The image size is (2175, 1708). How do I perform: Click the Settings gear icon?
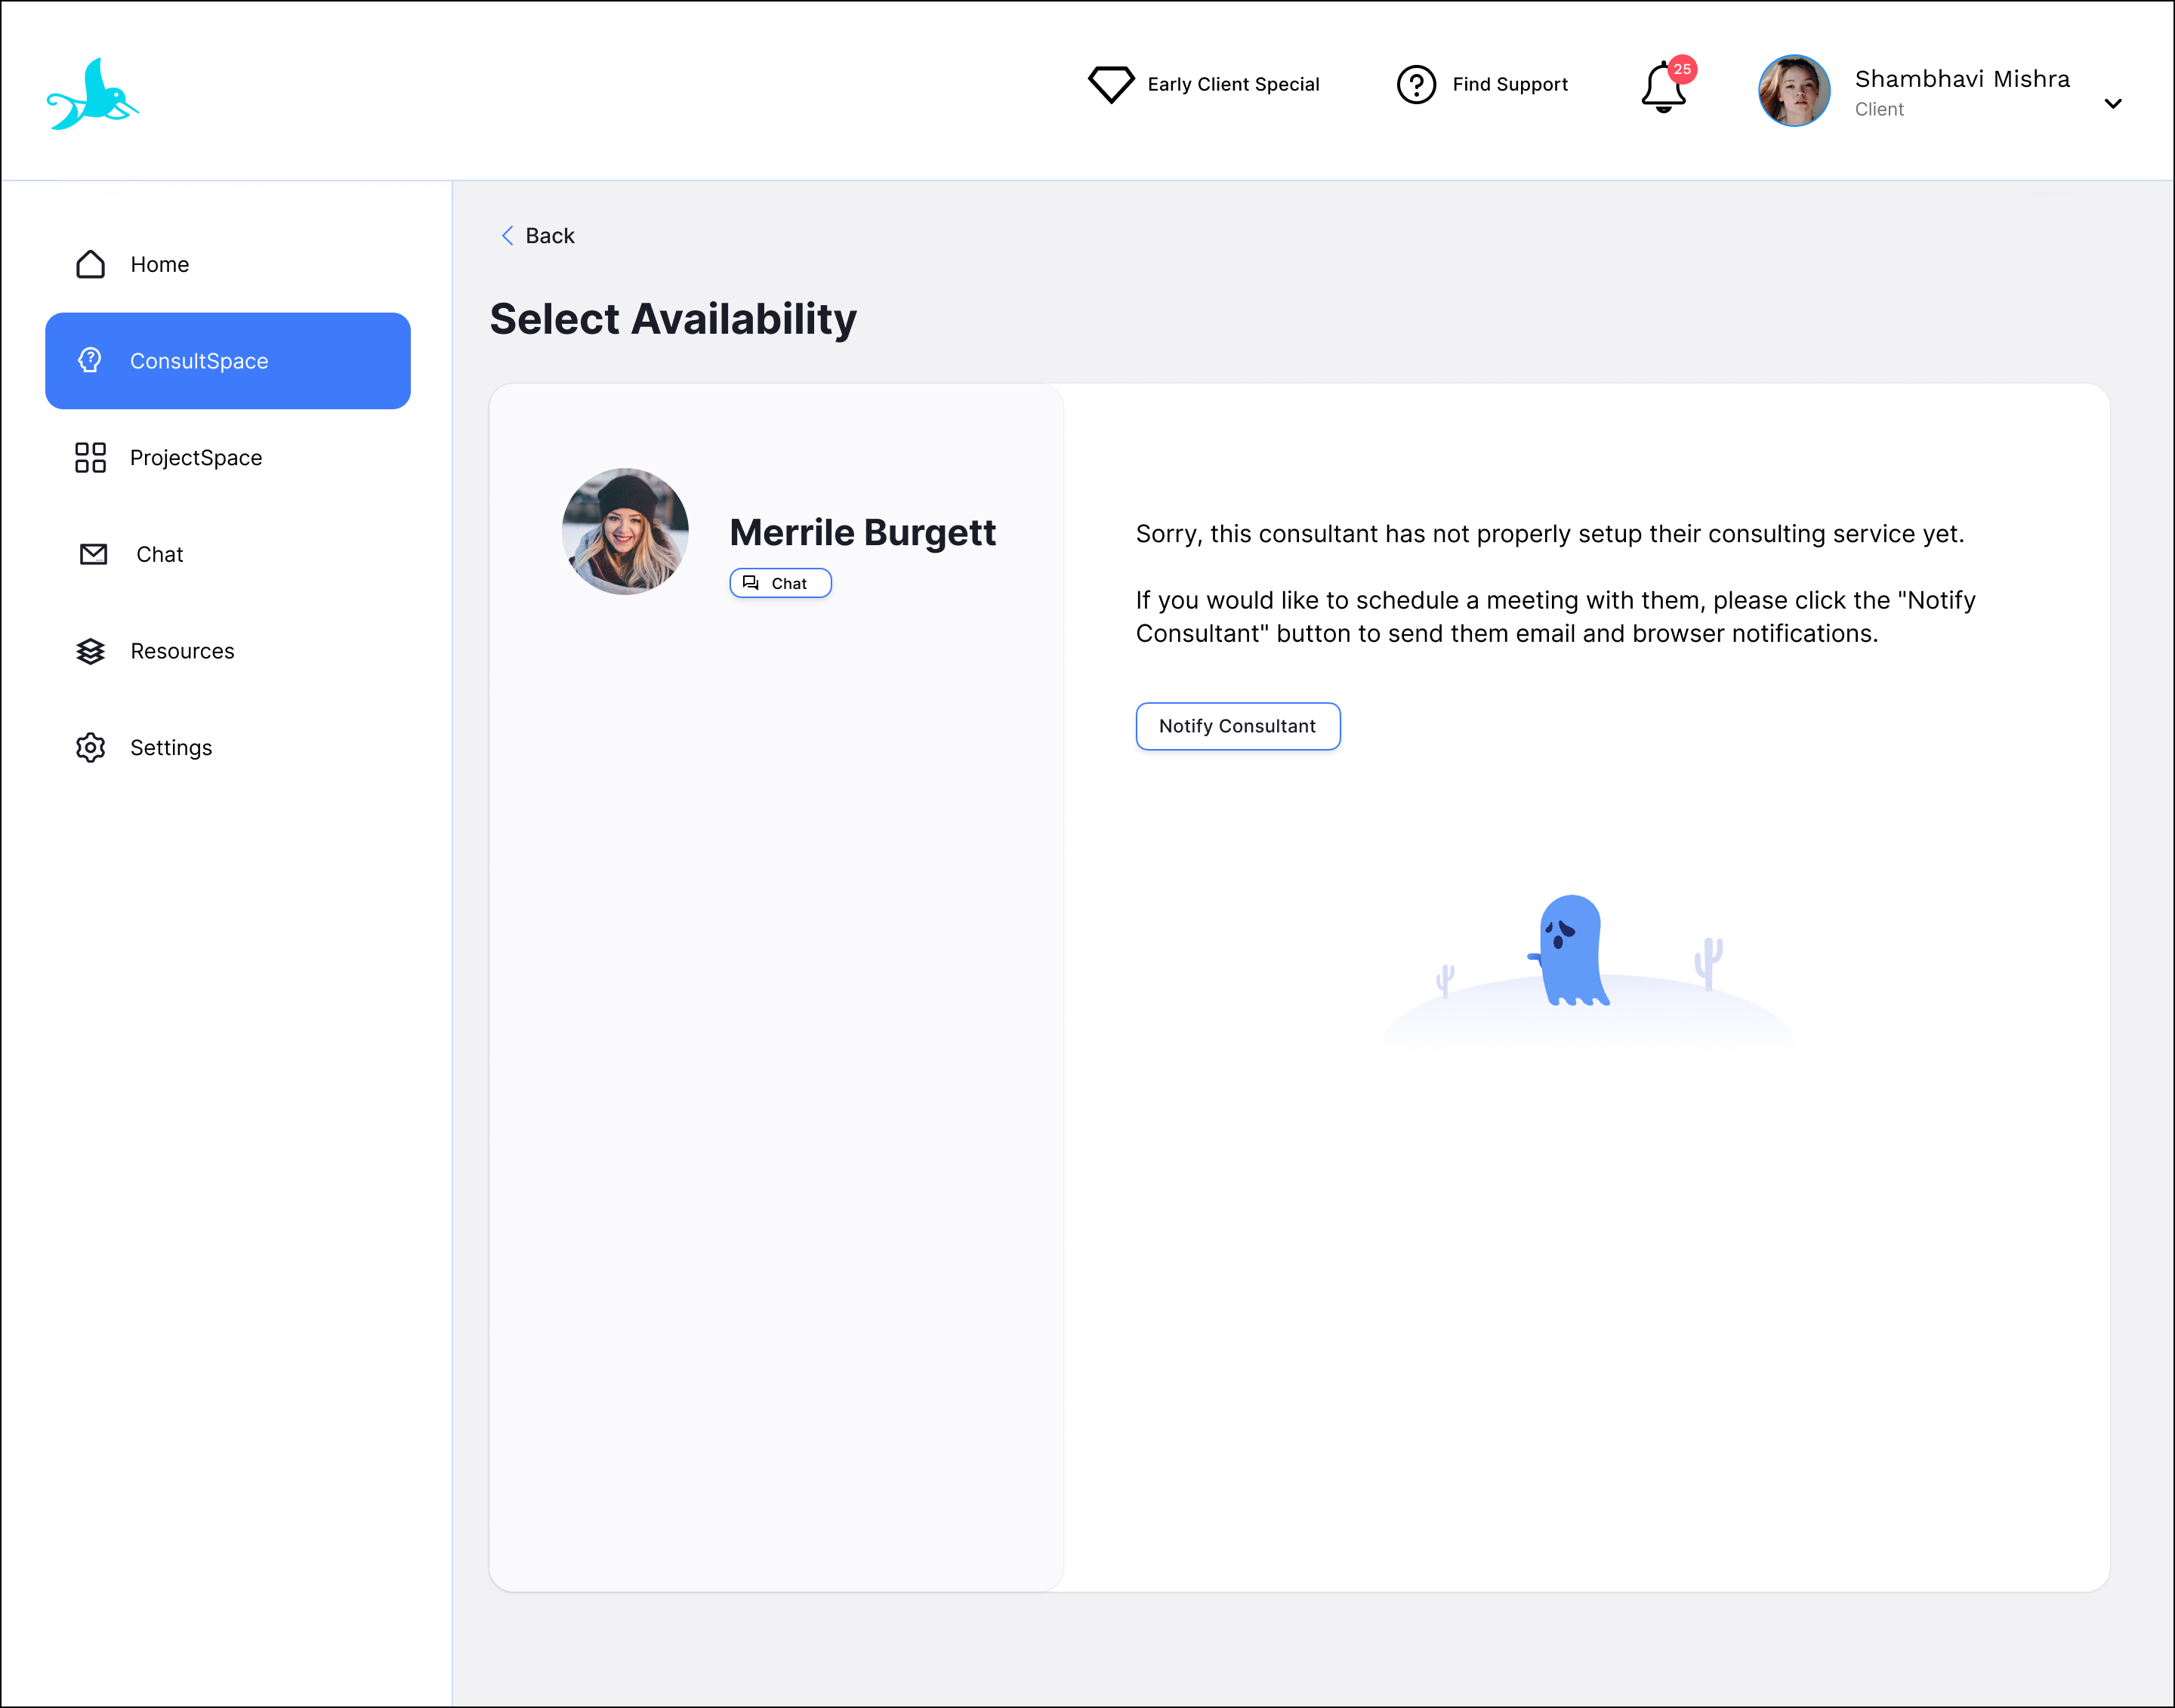[x=91, y=748]
